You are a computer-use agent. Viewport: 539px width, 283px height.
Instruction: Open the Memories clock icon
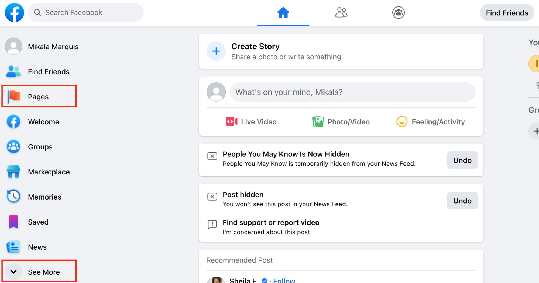pos(13,197)
